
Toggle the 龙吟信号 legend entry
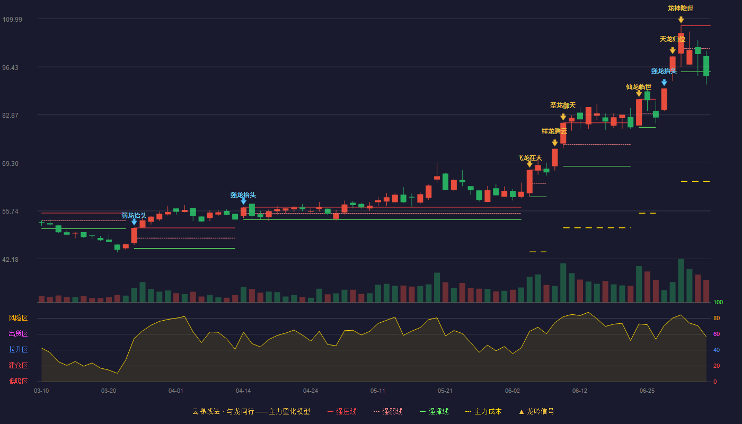click(x=536, y=411)
